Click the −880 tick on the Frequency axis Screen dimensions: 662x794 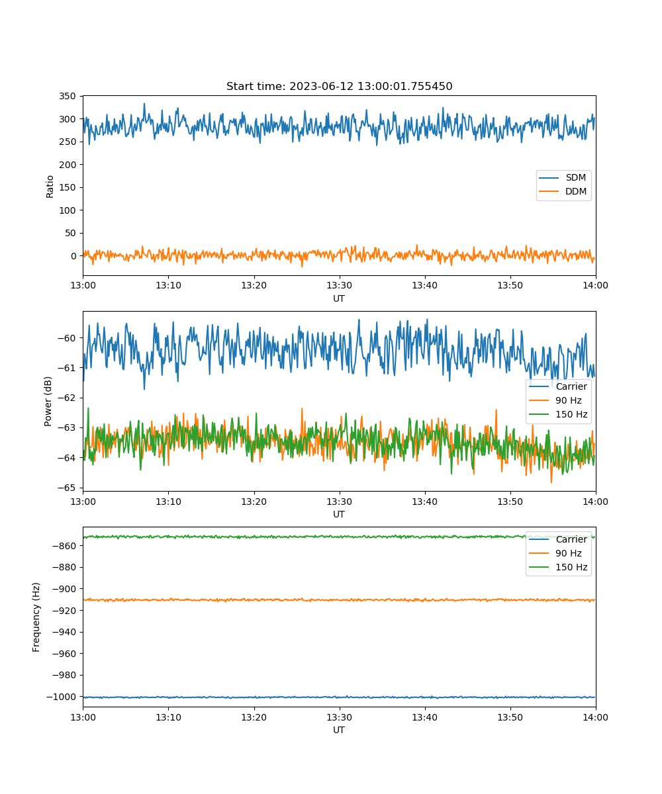click(x=65, y=567)
